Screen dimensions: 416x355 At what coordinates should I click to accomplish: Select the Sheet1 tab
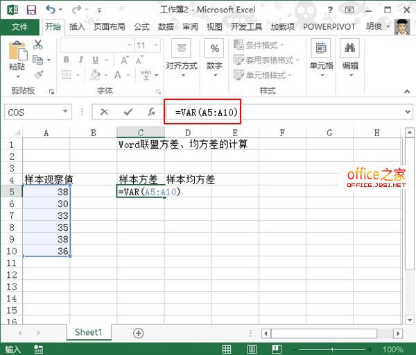pyautogui.click(x=88, y=332)
